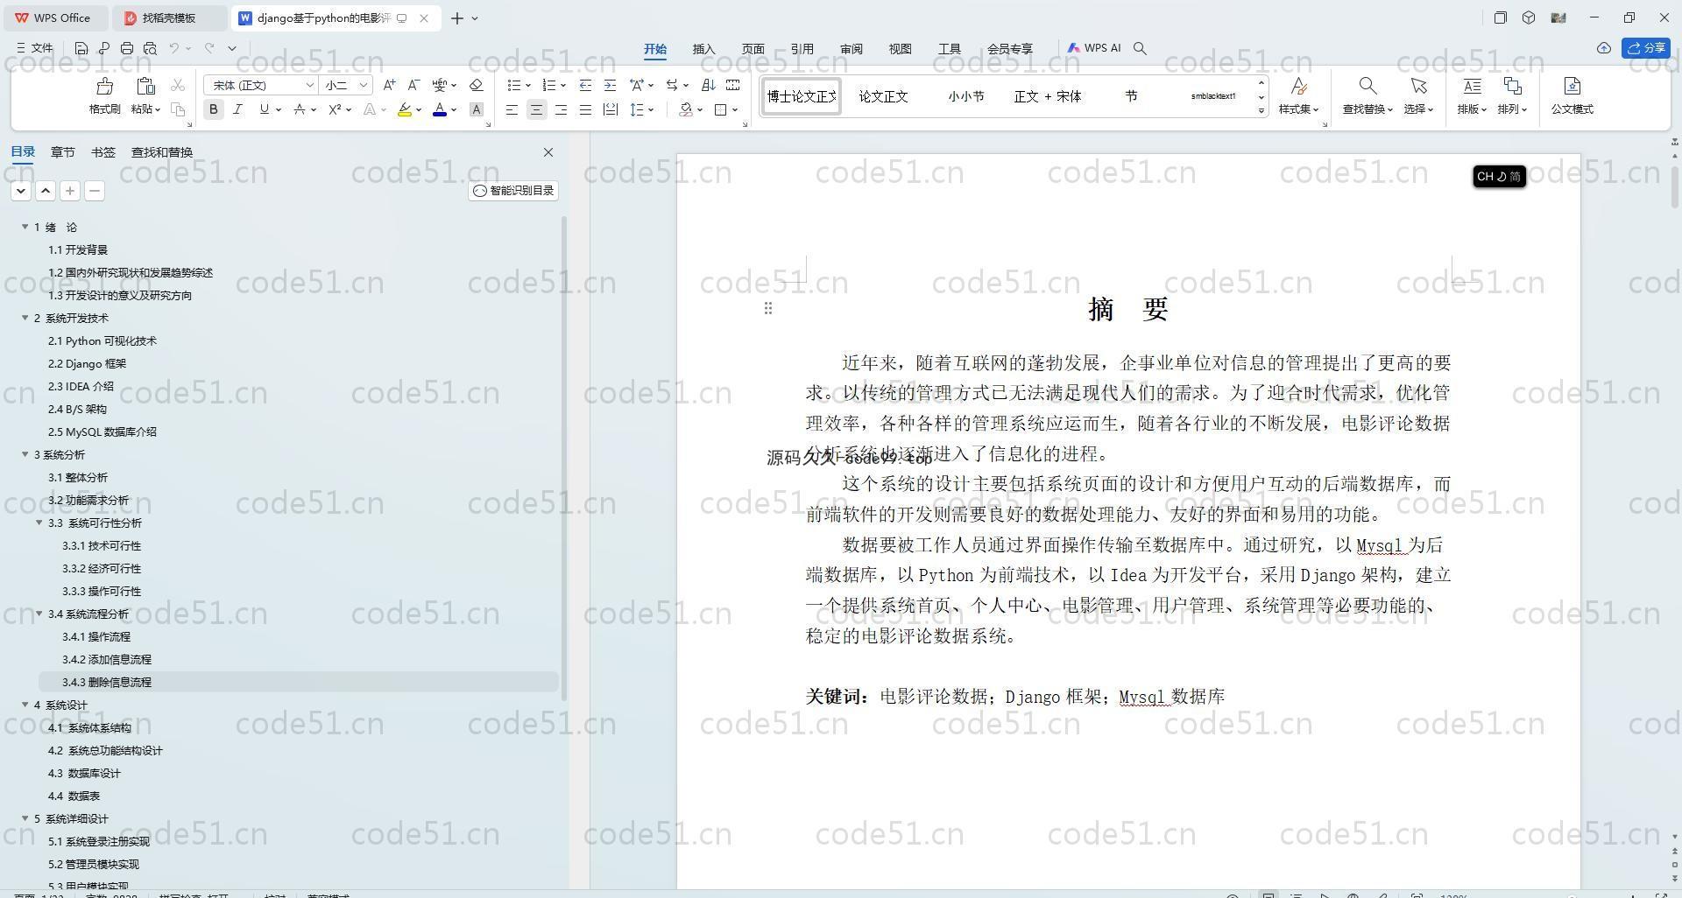Switch to the 引用 ribbon tab

[802, 49]
